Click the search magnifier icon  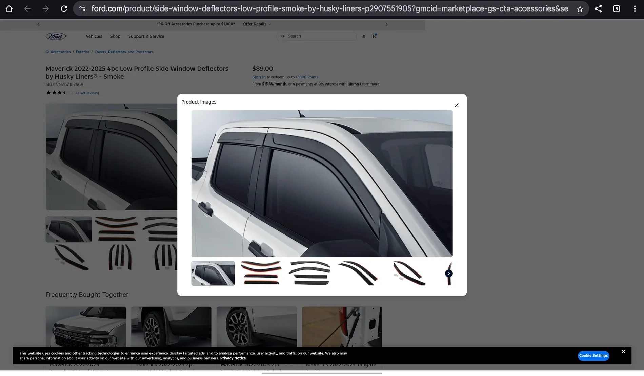(283, 36)
